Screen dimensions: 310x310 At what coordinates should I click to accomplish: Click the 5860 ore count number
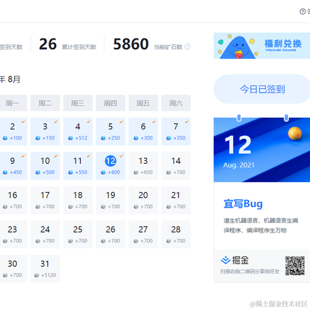coord(131,44)
